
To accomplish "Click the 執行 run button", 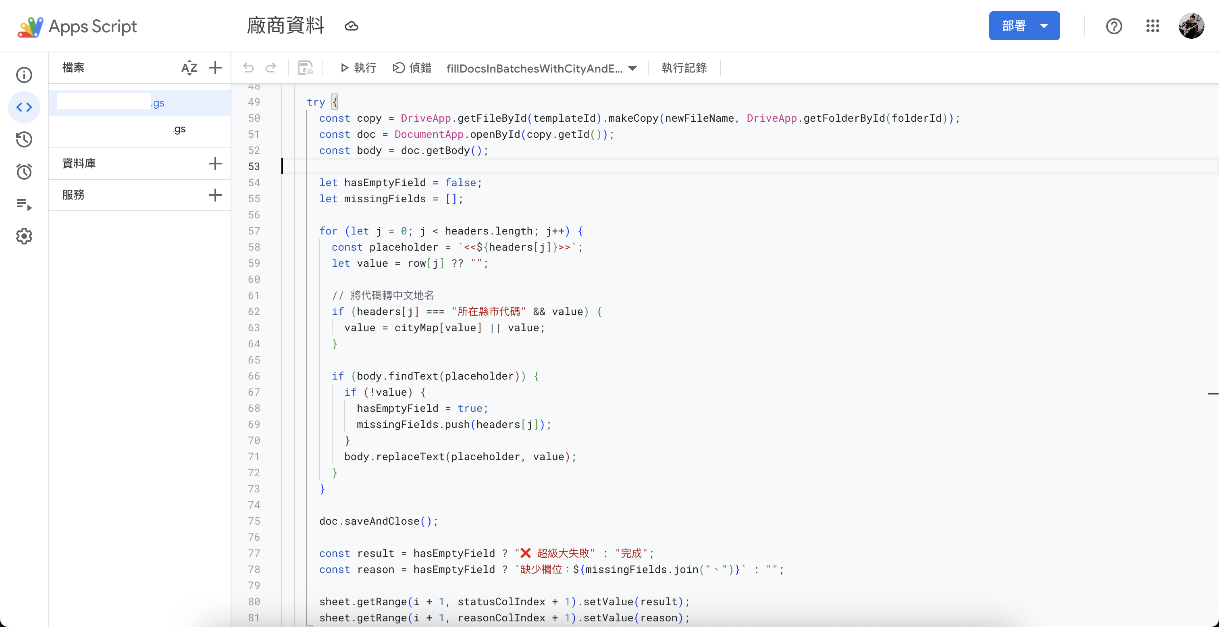I will click(358, 68).
